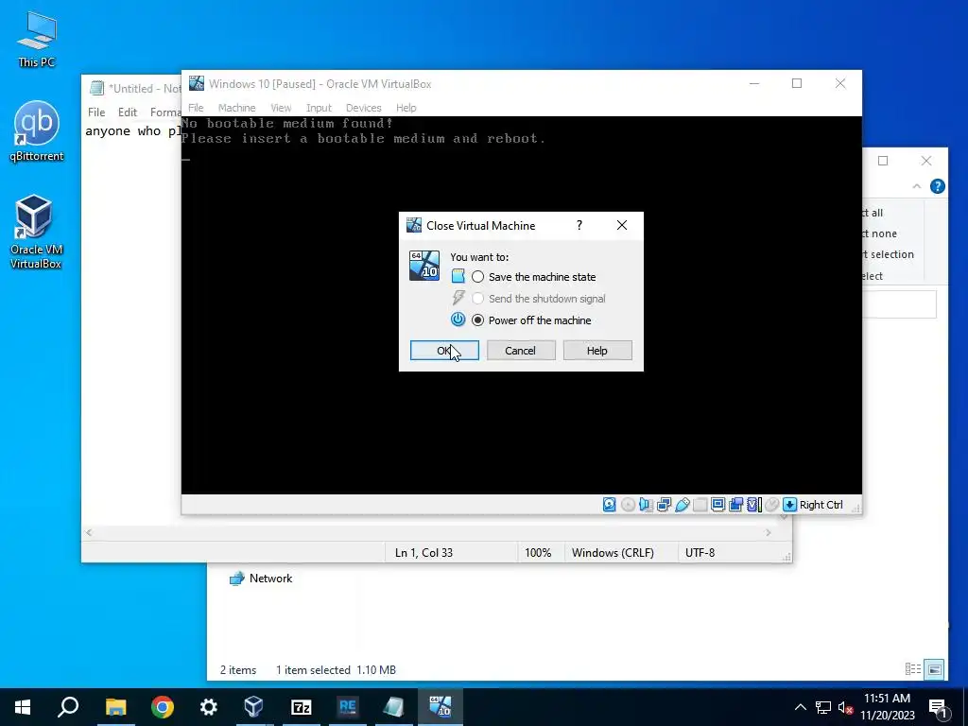Screen dimensions: 968x726
Task: Switch to File Explorer large icons view
Action: (935, 668)
